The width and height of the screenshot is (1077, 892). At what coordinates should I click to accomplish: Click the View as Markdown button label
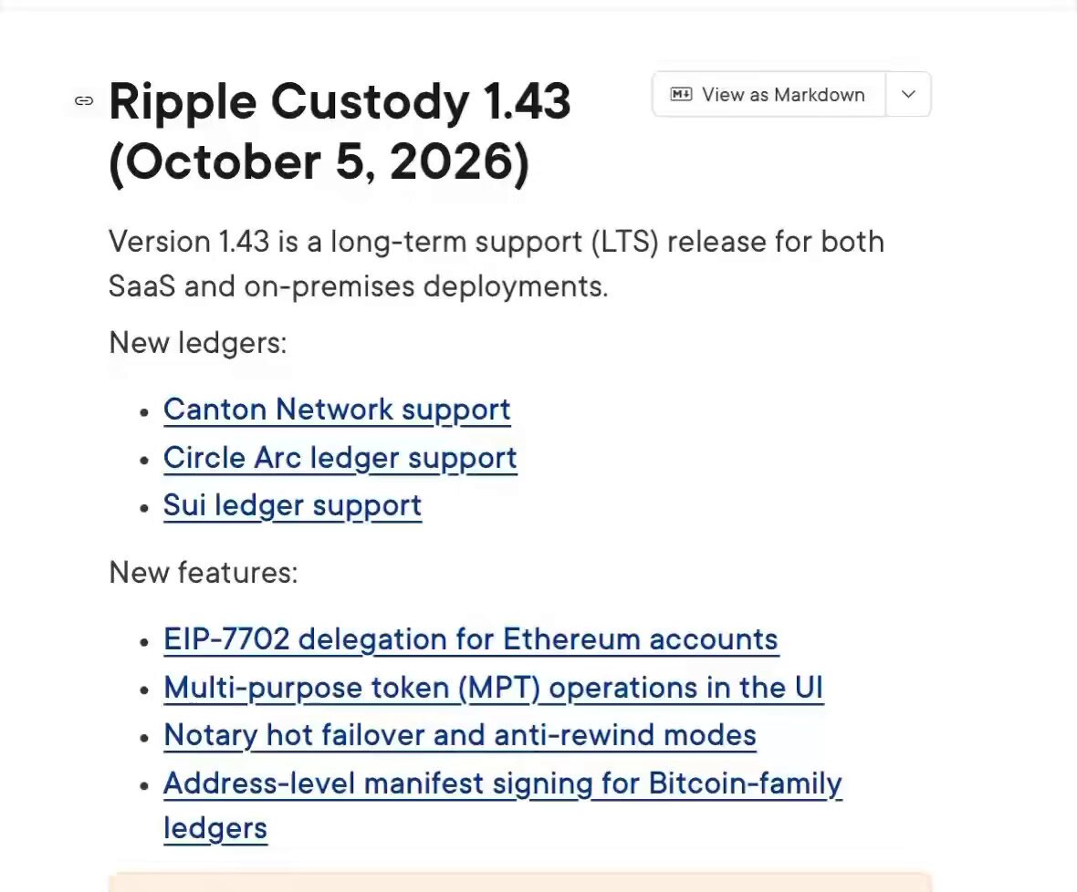(783, 95)
